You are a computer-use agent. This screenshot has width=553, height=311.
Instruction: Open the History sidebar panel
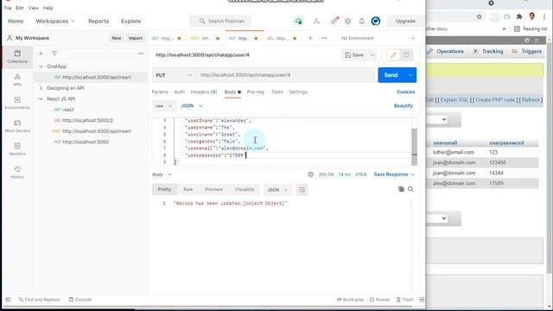click(x=17, y=172)
